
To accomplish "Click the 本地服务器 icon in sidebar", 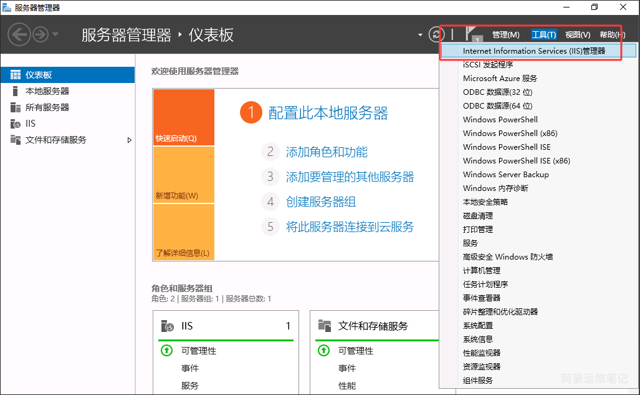I will click(x=16, y=90).
